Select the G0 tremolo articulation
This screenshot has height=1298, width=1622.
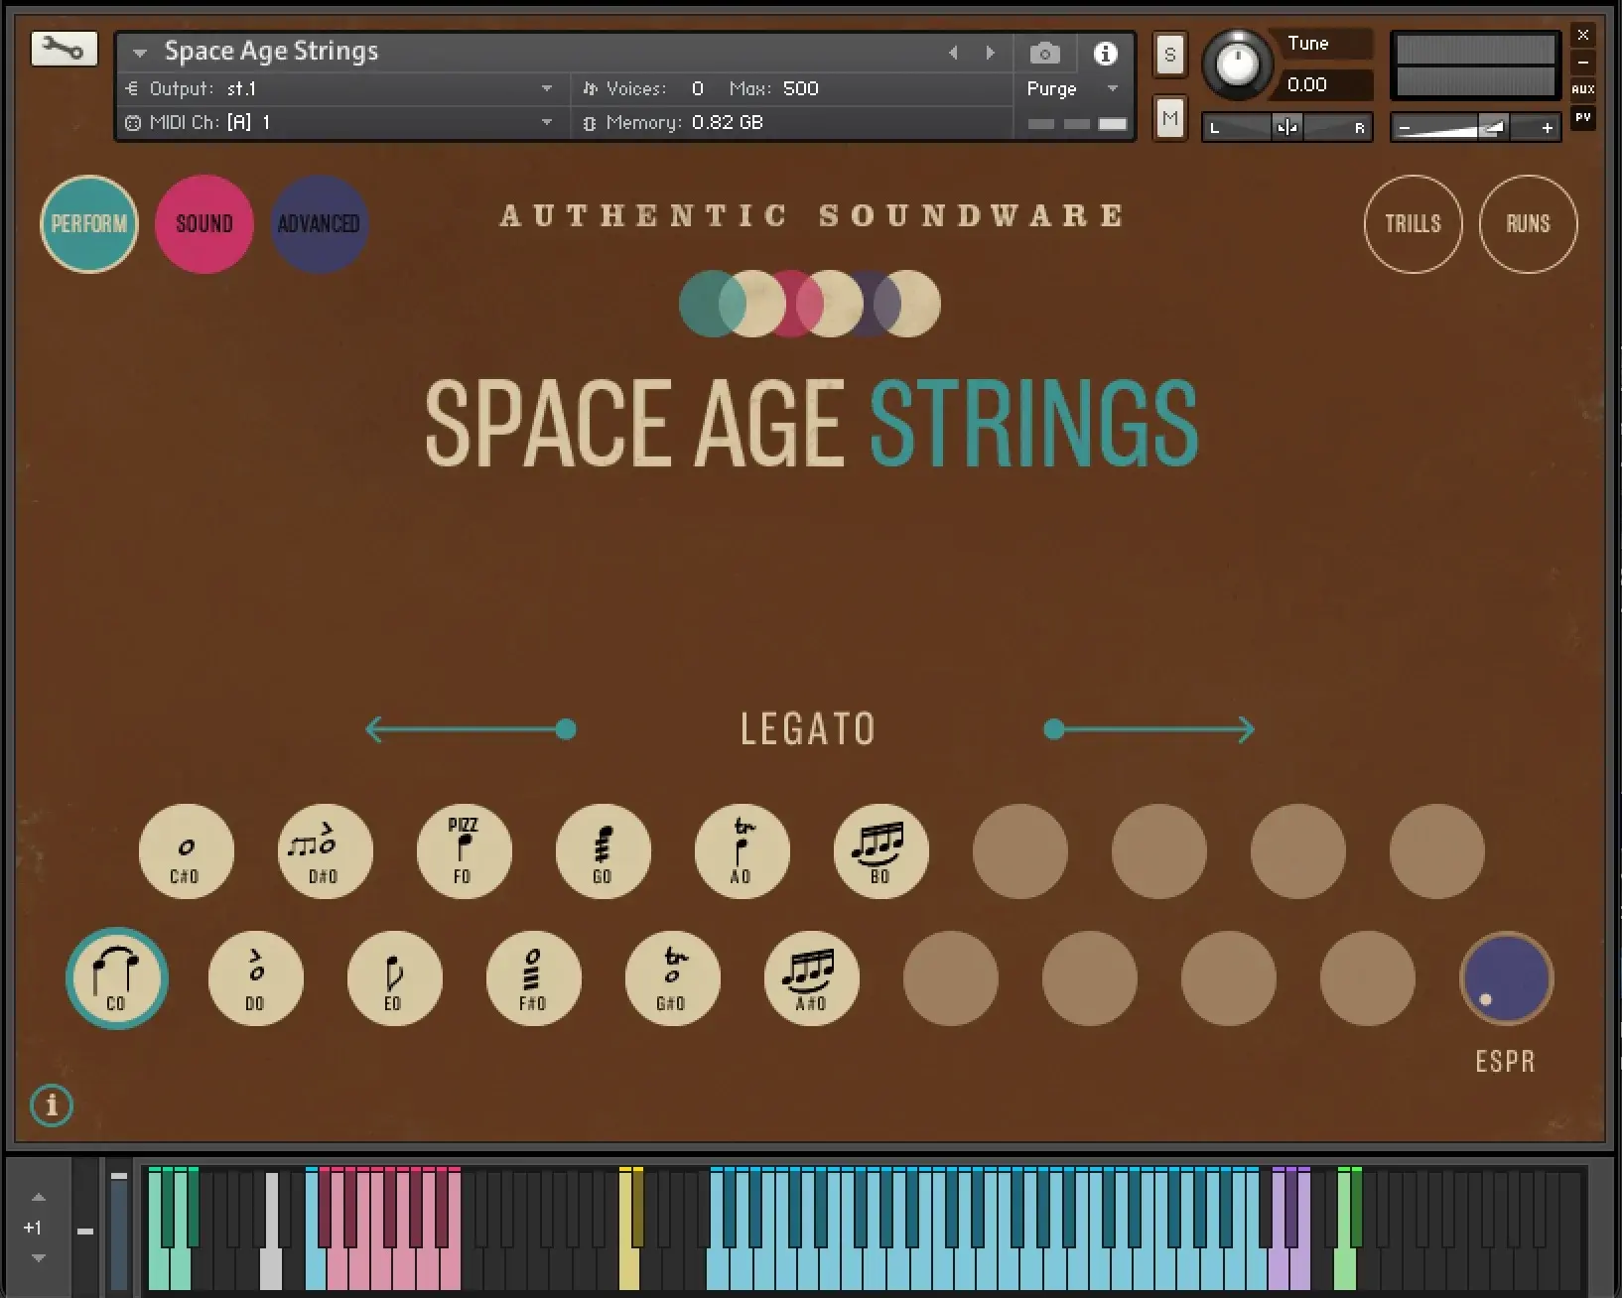(603, 851)
